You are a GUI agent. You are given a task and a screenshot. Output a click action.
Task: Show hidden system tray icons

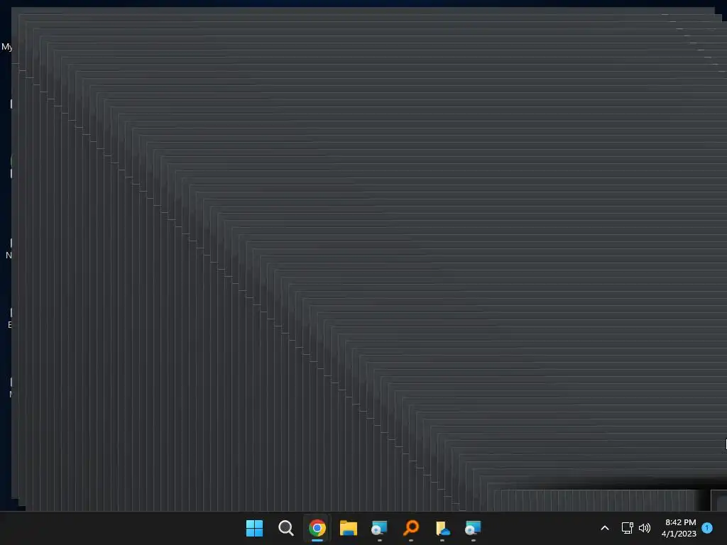[x=605, y=528]
